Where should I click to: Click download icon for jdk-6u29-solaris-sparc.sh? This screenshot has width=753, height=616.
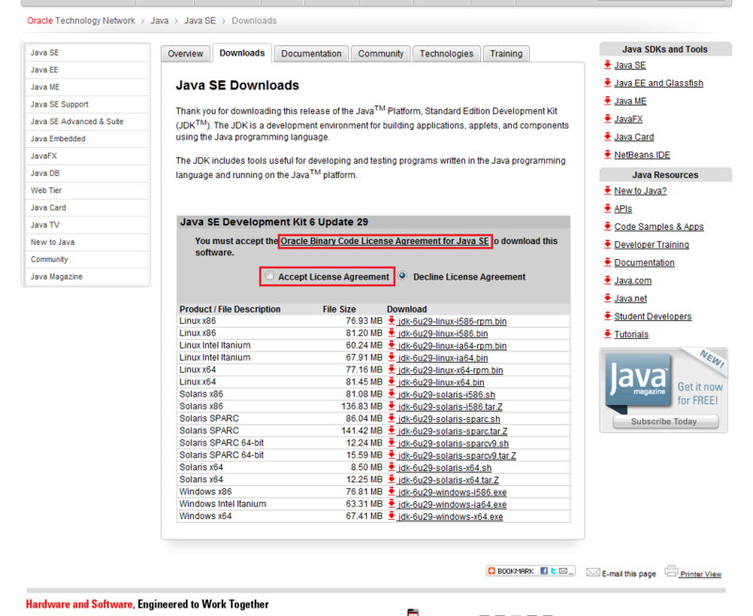point(392,418)
